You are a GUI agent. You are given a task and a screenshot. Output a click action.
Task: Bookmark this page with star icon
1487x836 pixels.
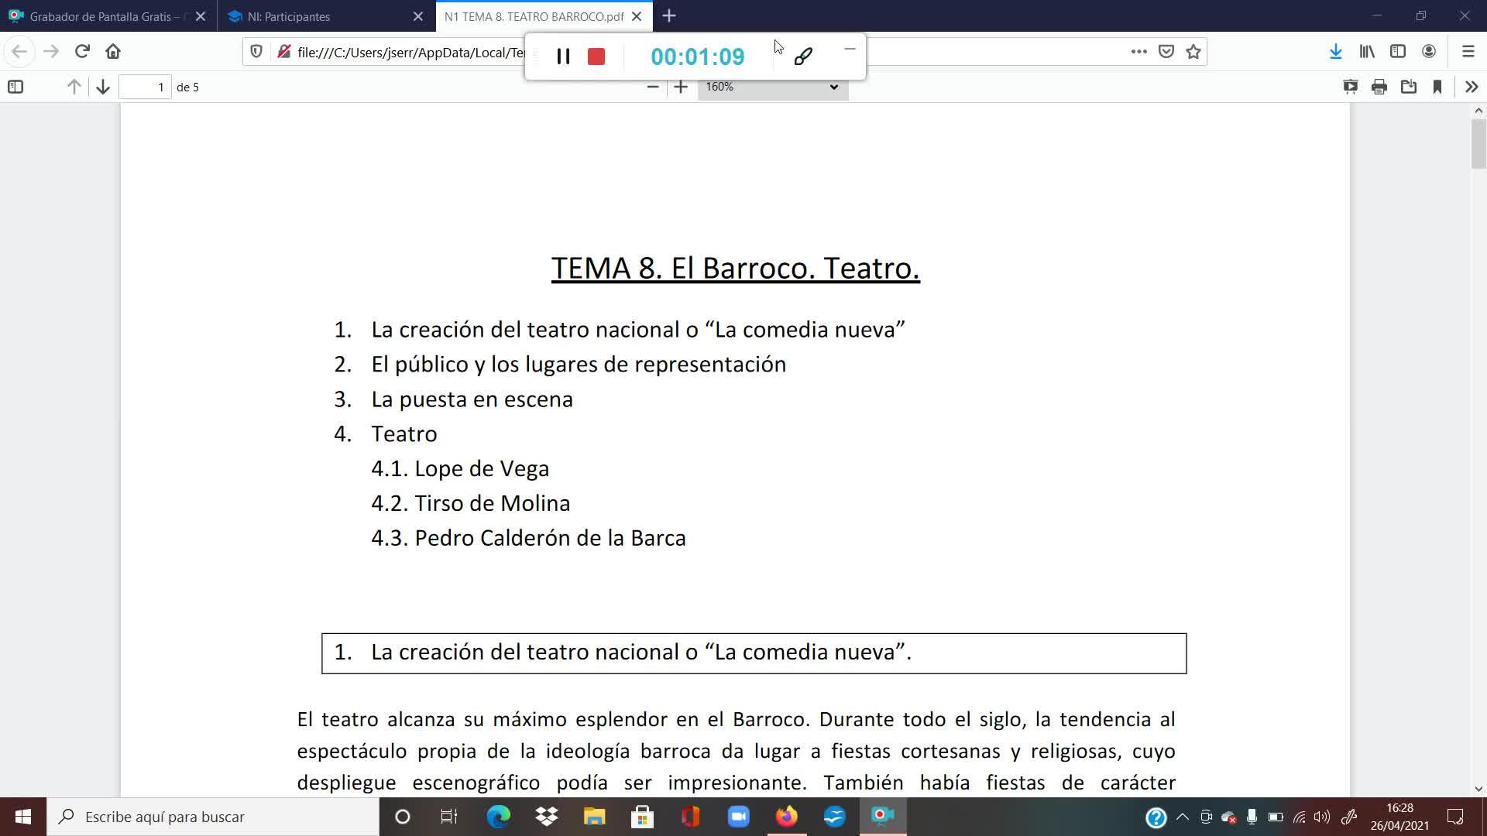(1193, 52)
